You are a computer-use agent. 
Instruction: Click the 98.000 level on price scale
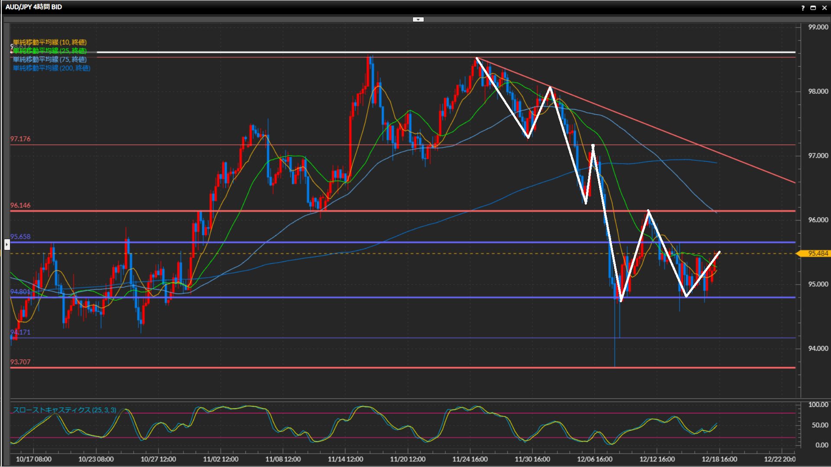[818, 91]
